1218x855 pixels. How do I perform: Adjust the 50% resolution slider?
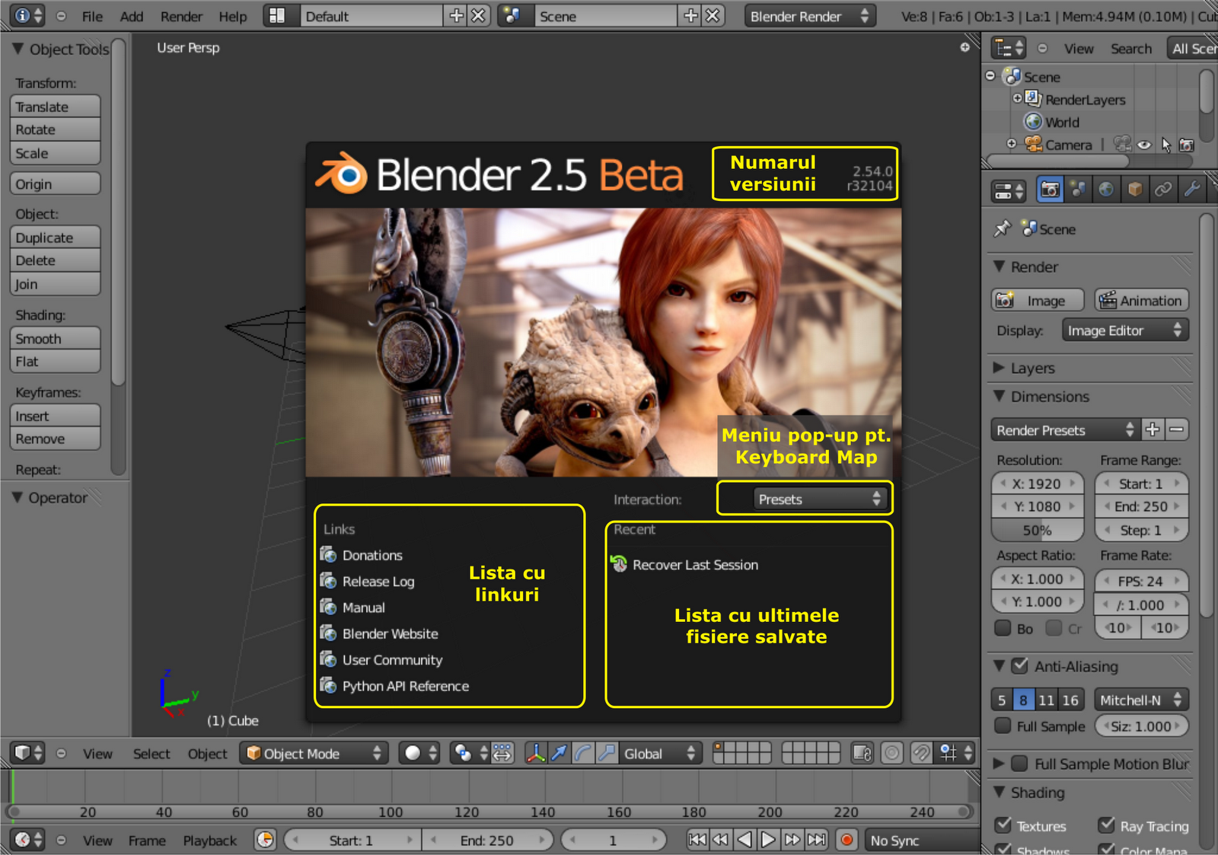1037,530
